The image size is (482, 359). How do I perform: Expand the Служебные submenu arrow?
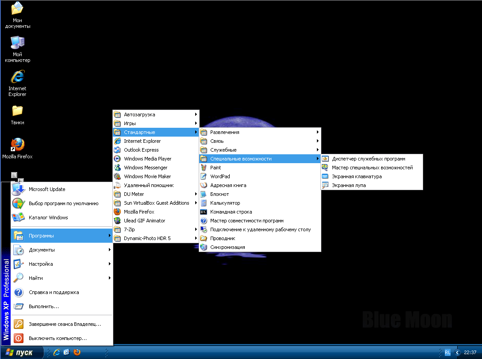[x=317, y=150]
